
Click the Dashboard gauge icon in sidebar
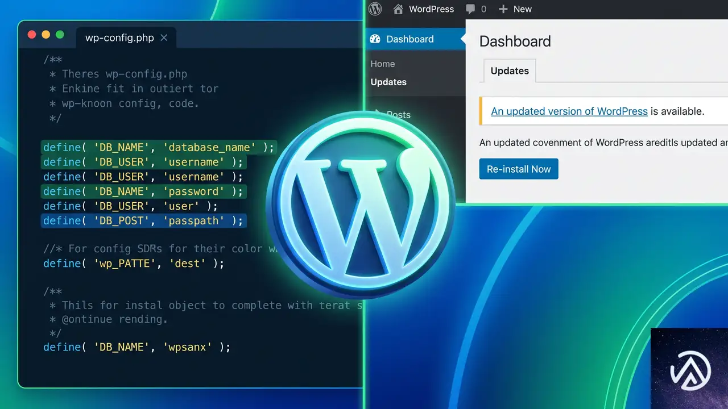(x=375, y=39)
